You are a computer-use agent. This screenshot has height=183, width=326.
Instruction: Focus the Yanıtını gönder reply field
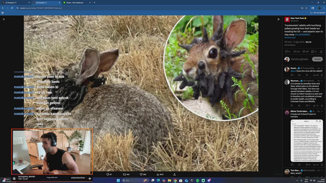300,59
